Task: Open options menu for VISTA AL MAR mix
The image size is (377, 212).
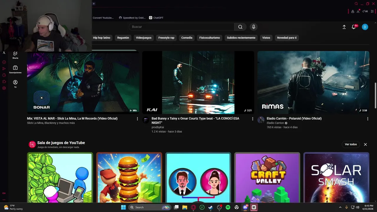Action: point(137,119)
